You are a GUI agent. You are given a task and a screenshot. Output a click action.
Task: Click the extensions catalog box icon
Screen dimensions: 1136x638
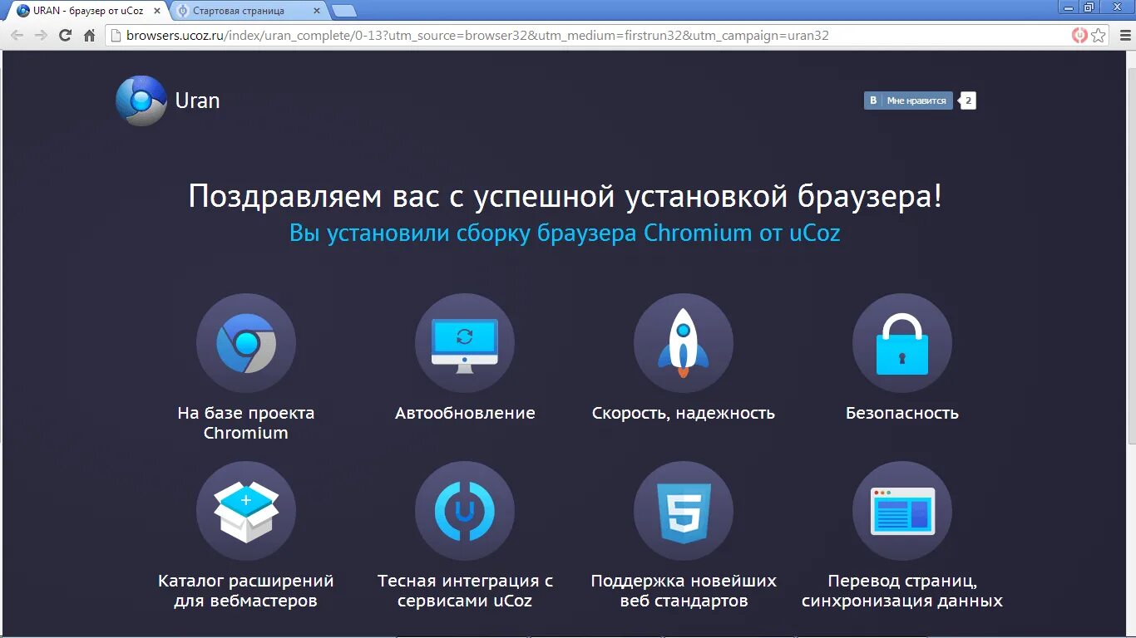[246, 511]
